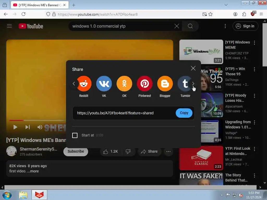The image size is (267, 200).
Task: Share to Pinterest icon
Action: pos(145,84)
